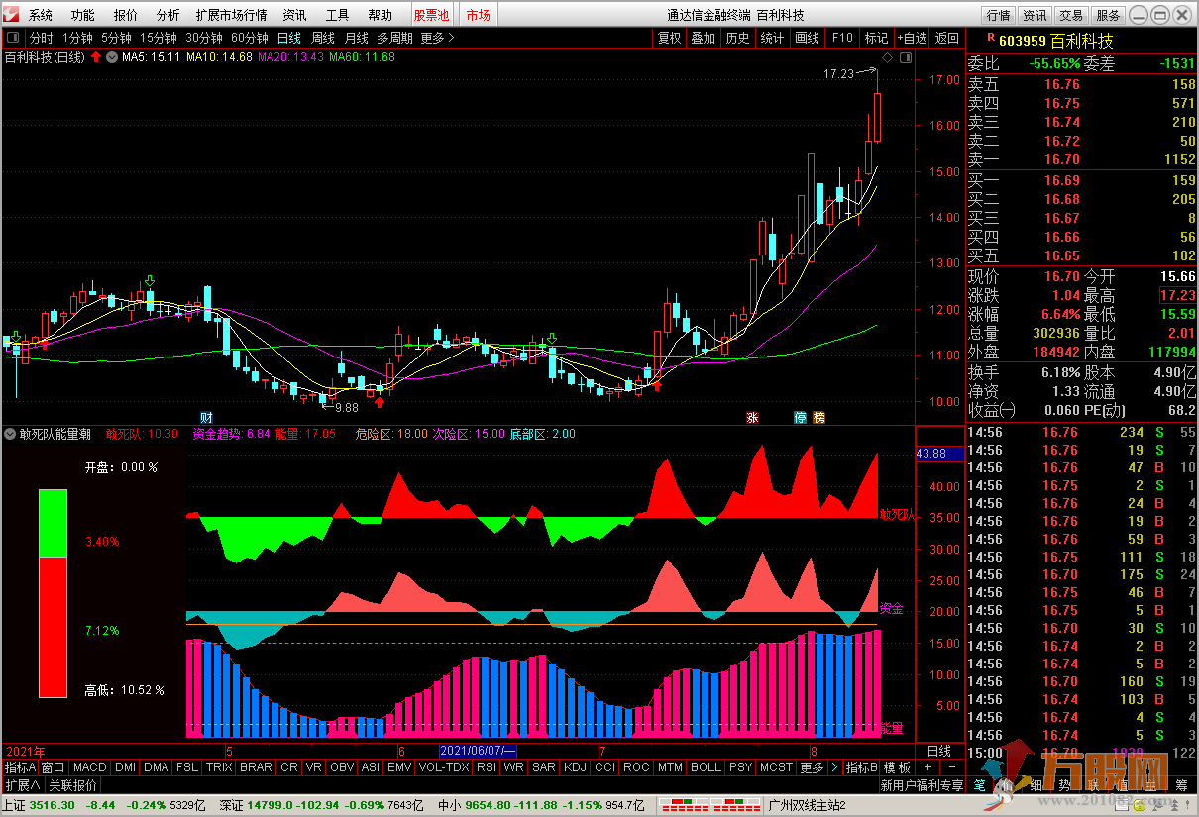Image resolution: width=1199 pixels, height=817 pixels.
Task: Switch to 15分钟 period
Action: coord(159,38)
